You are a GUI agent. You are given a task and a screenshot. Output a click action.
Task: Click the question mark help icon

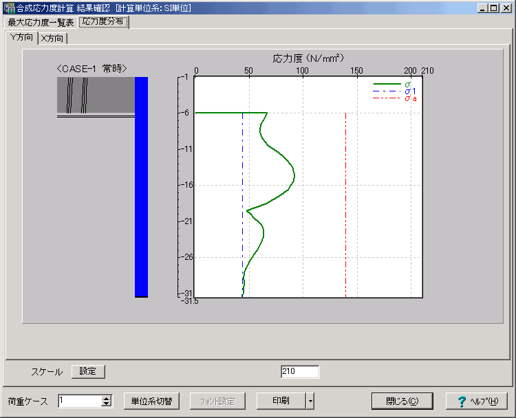[x=460, y=401]
